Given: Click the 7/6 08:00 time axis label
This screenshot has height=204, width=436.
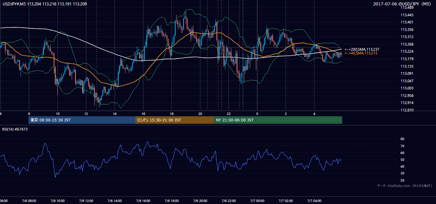Looking at the screenshot, I should pos(29,201).
